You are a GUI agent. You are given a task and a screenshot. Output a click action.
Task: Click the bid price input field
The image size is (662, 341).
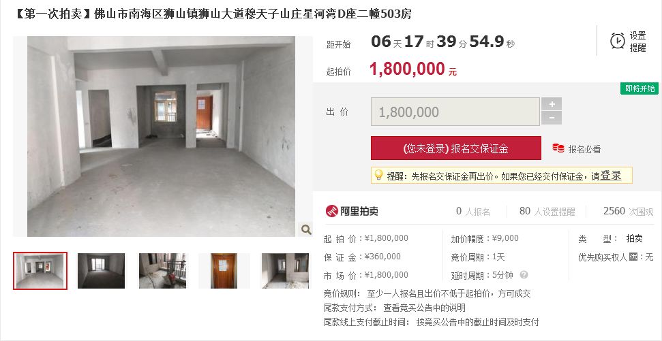tap(455, 112)
